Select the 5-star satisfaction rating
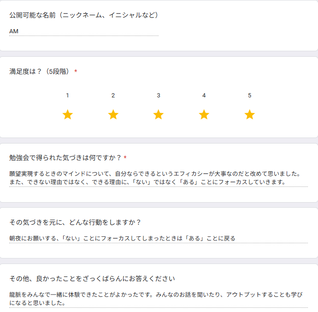 click(x=250, y=114)
